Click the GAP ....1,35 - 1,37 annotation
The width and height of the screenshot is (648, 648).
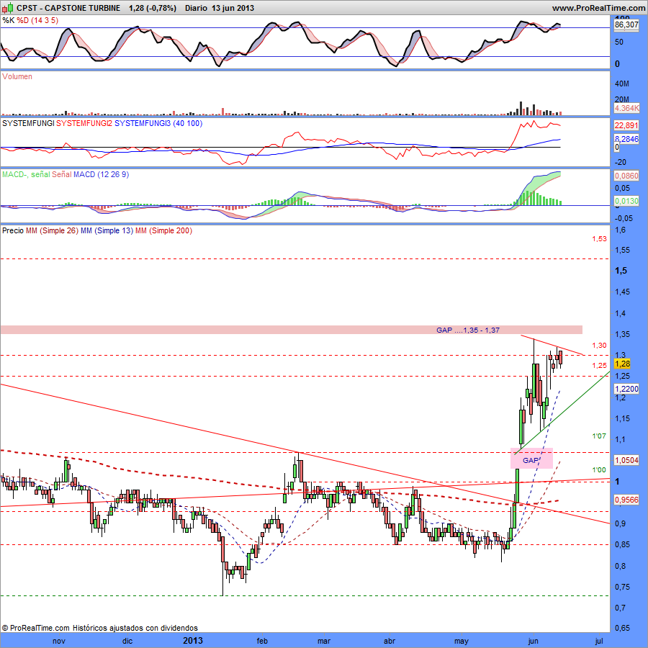(x=468, y=330)
